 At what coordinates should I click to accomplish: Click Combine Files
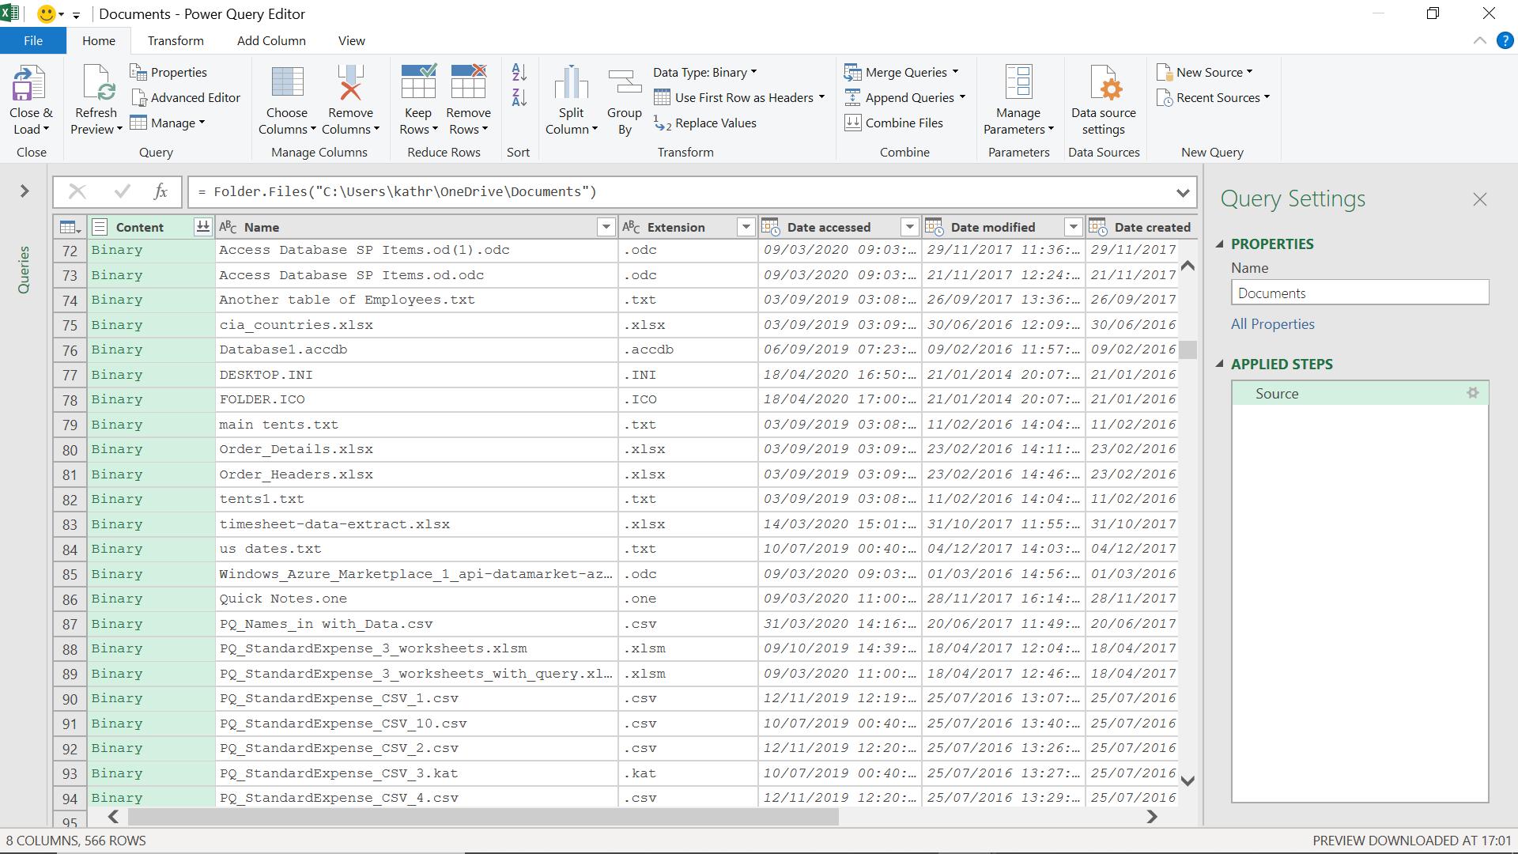coord(894,123)
